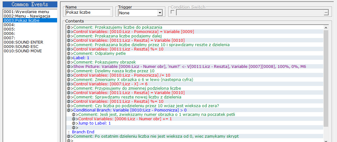337x142 pixels.
Task: Select the Label: 1 command line
Action: (x=194, y=58)
